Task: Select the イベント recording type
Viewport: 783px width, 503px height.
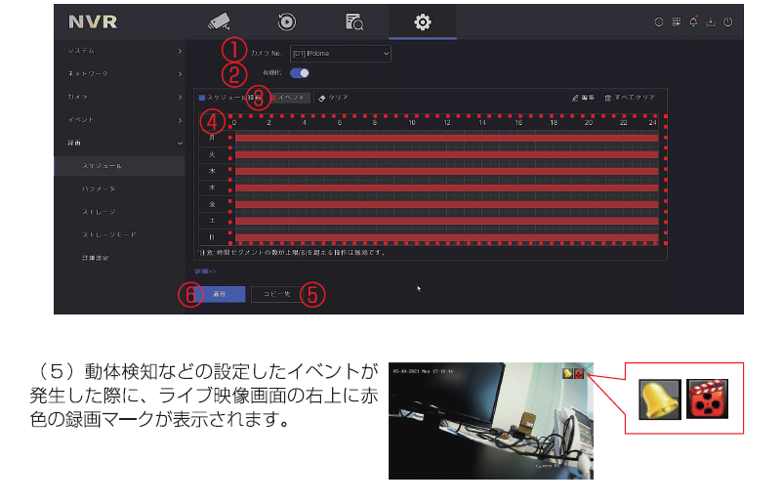Action: [x=289, y=98]
